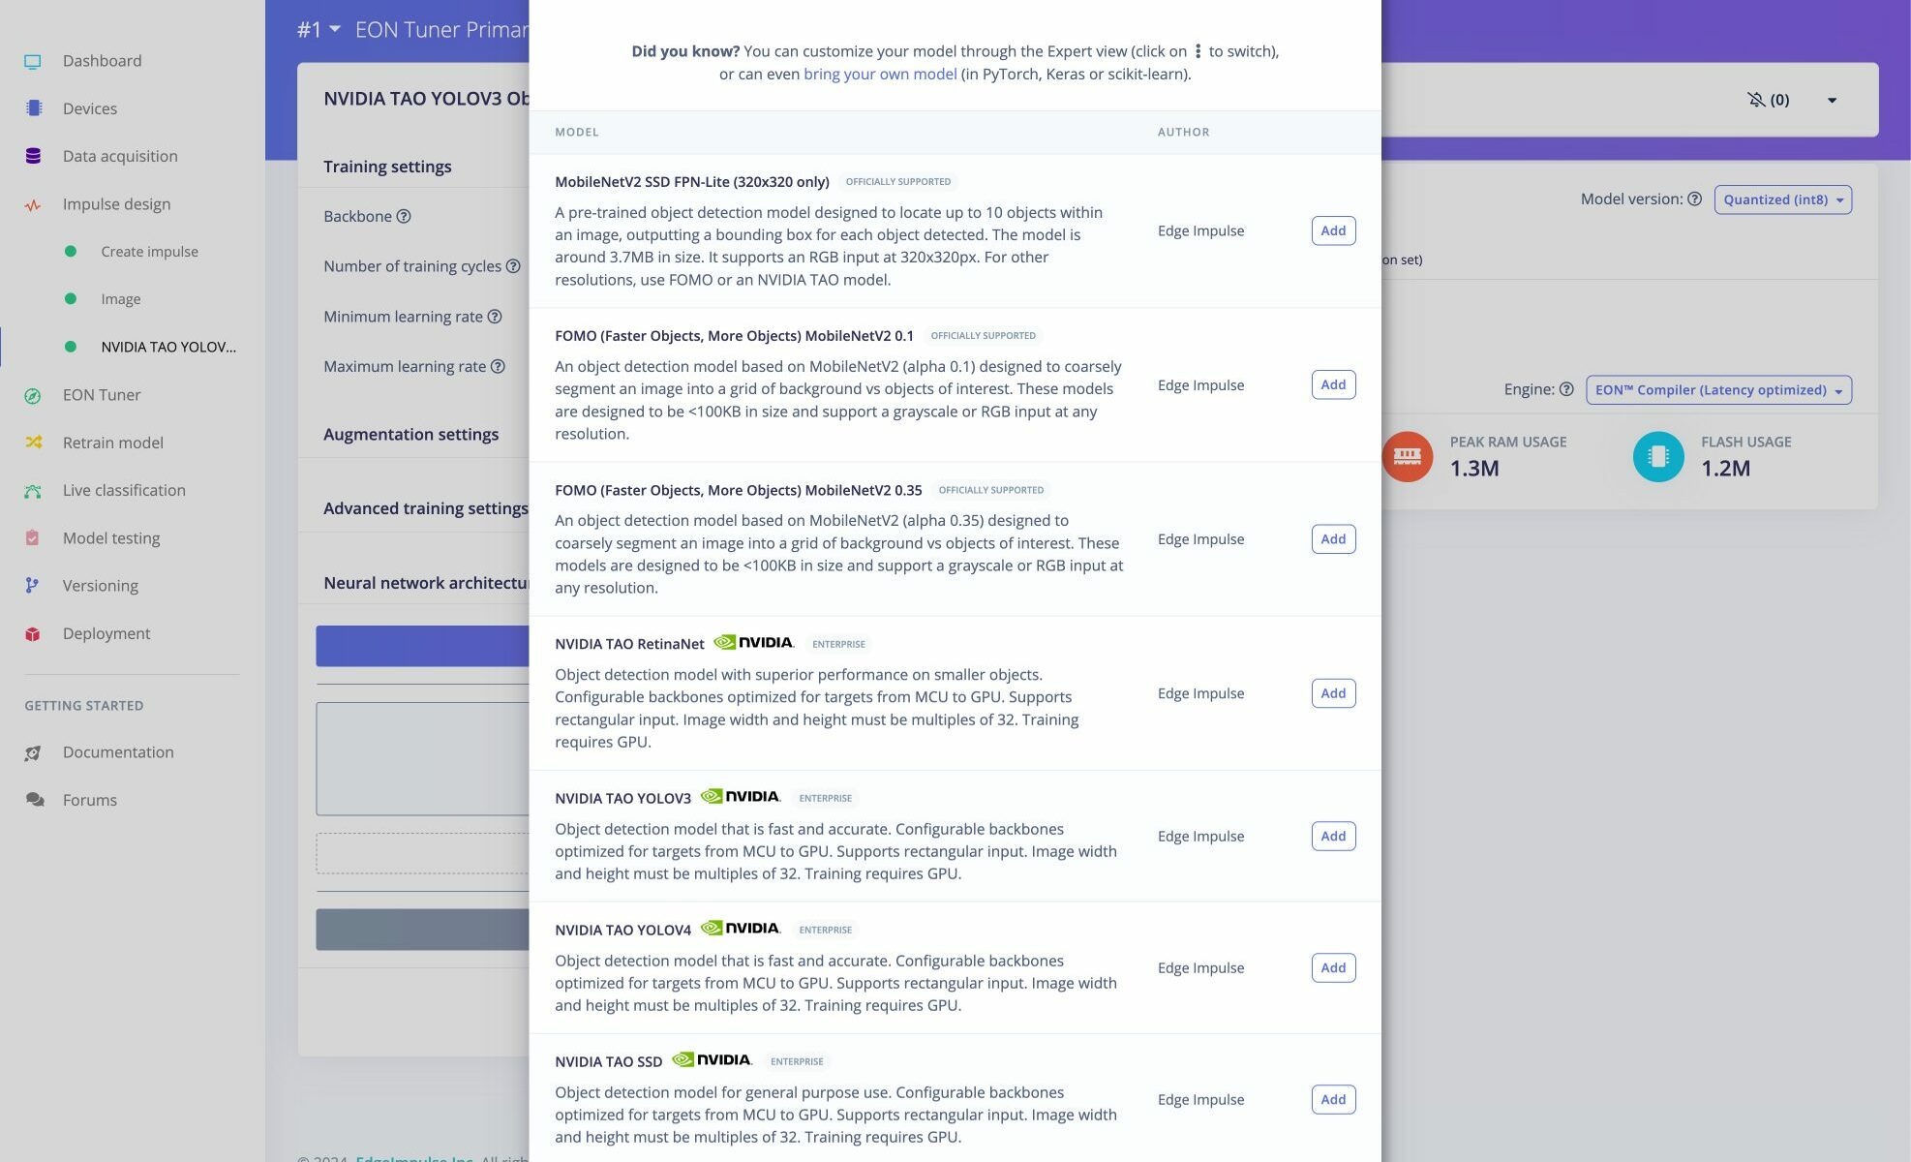1911x1162 pixels.
Task: Open Documentation from Getting Started
Action: (118, 752)
